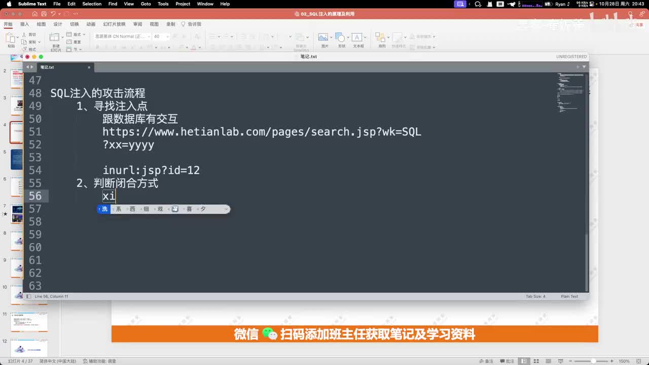Click Sublime Text sidebar toggle icon in status bar
Image resolution: width=649 pixels, height=365 pixels.
coord(28,296)
